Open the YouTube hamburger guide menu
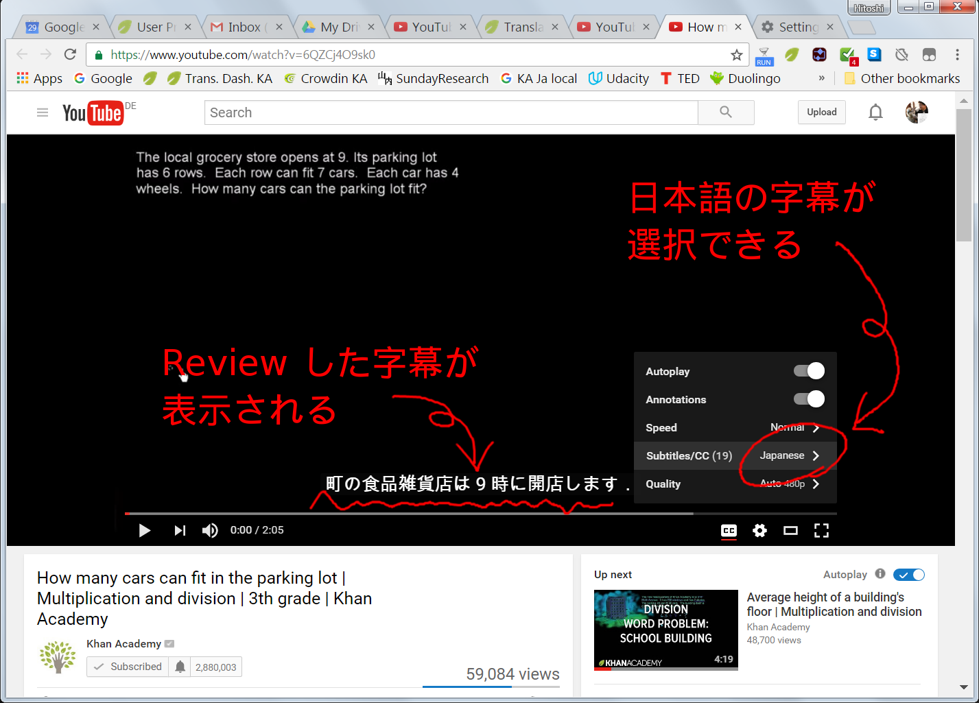This screenshot has height=703, width=979. pyautogui.click(x=43, y=112)
